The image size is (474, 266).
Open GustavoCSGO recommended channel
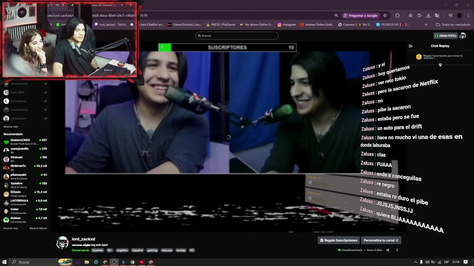click(x=25, y=142)
